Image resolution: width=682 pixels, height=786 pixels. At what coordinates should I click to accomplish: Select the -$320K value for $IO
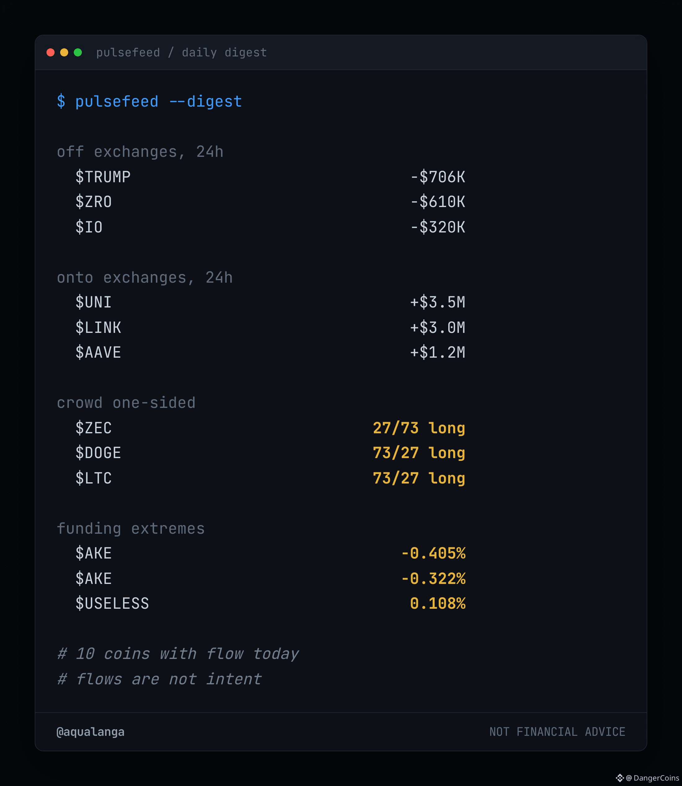[438, 227]
